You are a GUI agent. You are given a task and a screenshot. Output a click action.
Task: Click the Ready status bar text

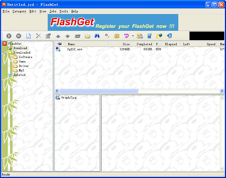(6, 175)
